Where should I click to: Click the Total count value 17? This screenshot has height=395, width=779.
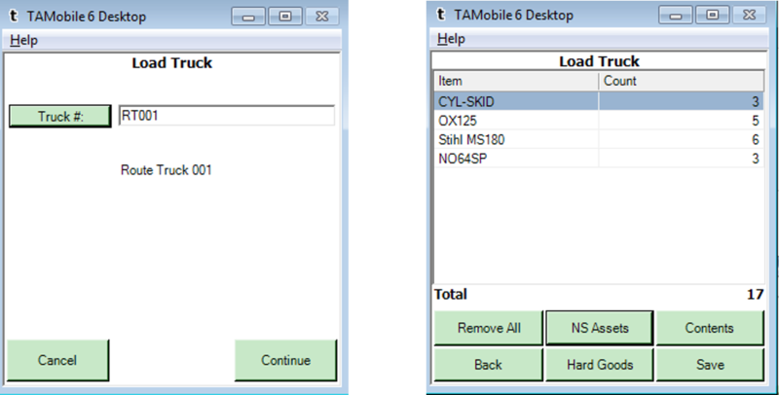[x=755, y=294]
